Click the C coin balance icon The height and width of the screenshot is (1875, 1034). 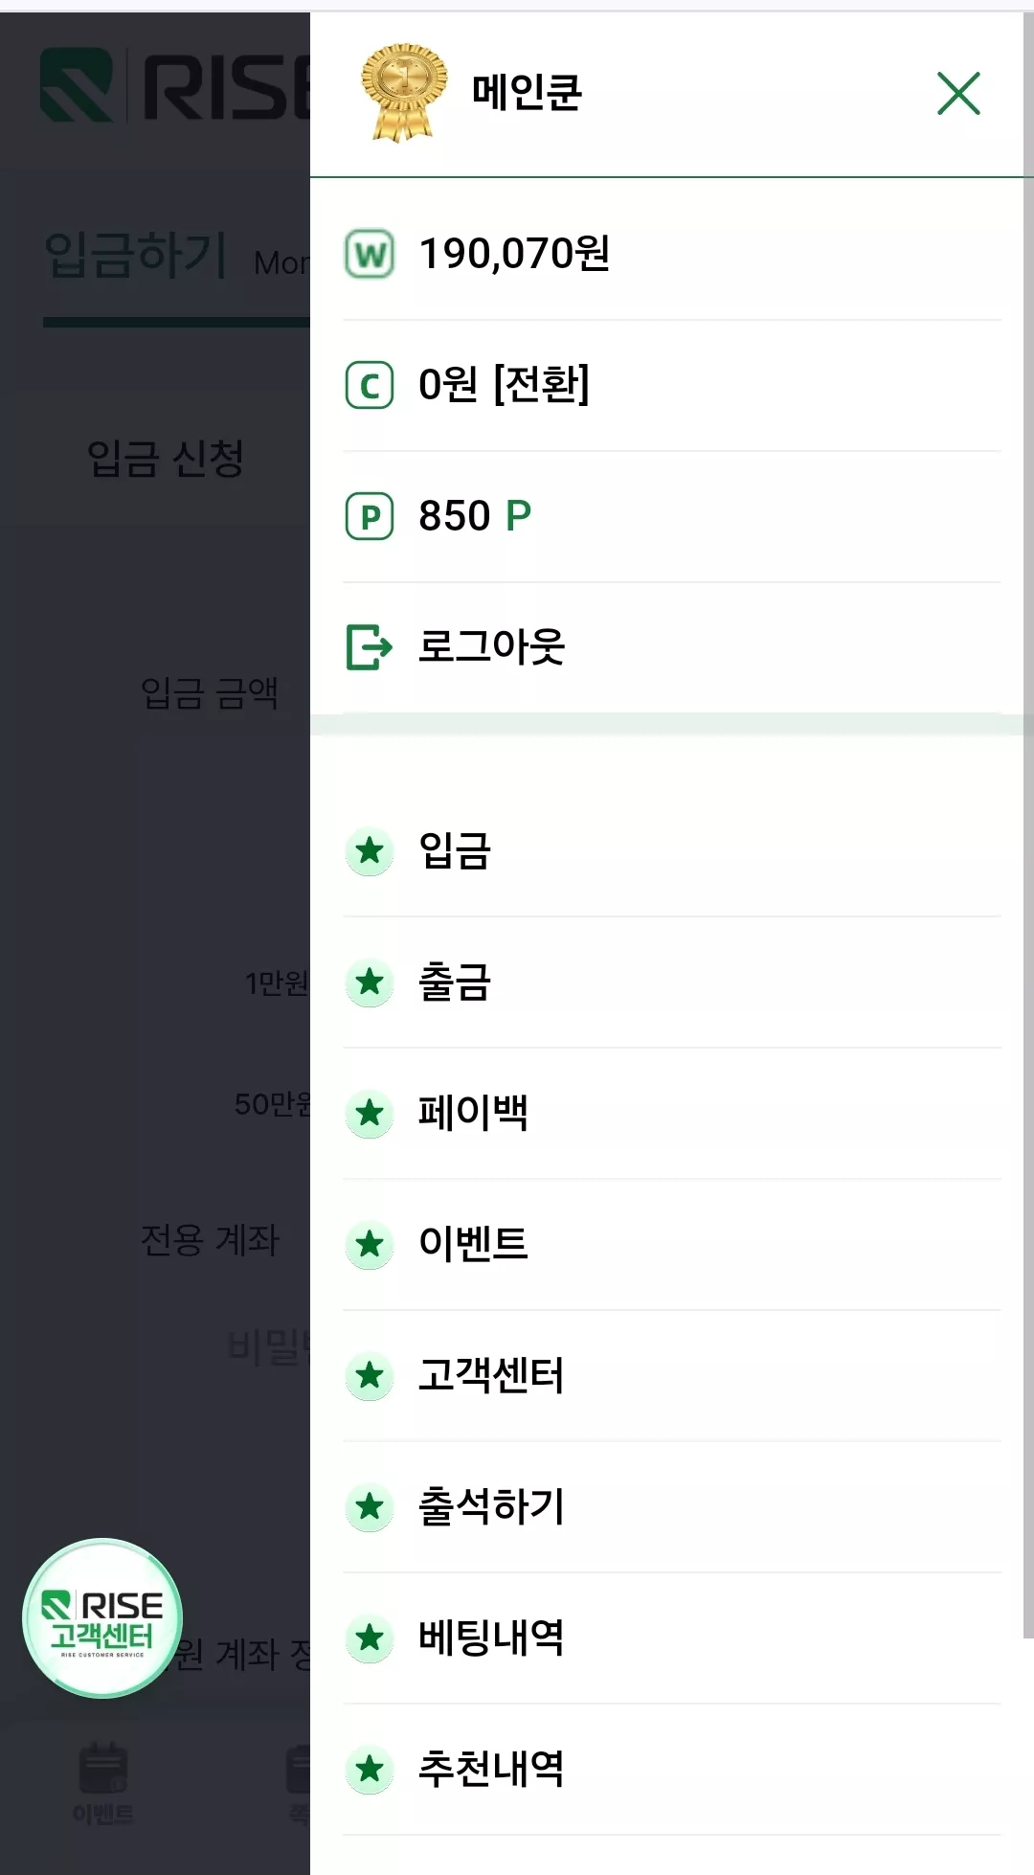(x=370, y=385)
